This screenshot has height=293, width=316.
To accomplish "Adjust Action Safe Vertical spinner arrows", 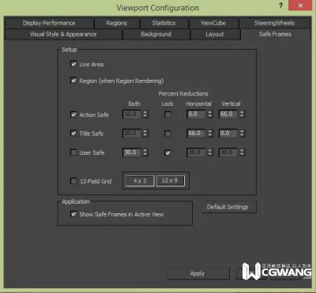I will [x=242, y=114].
